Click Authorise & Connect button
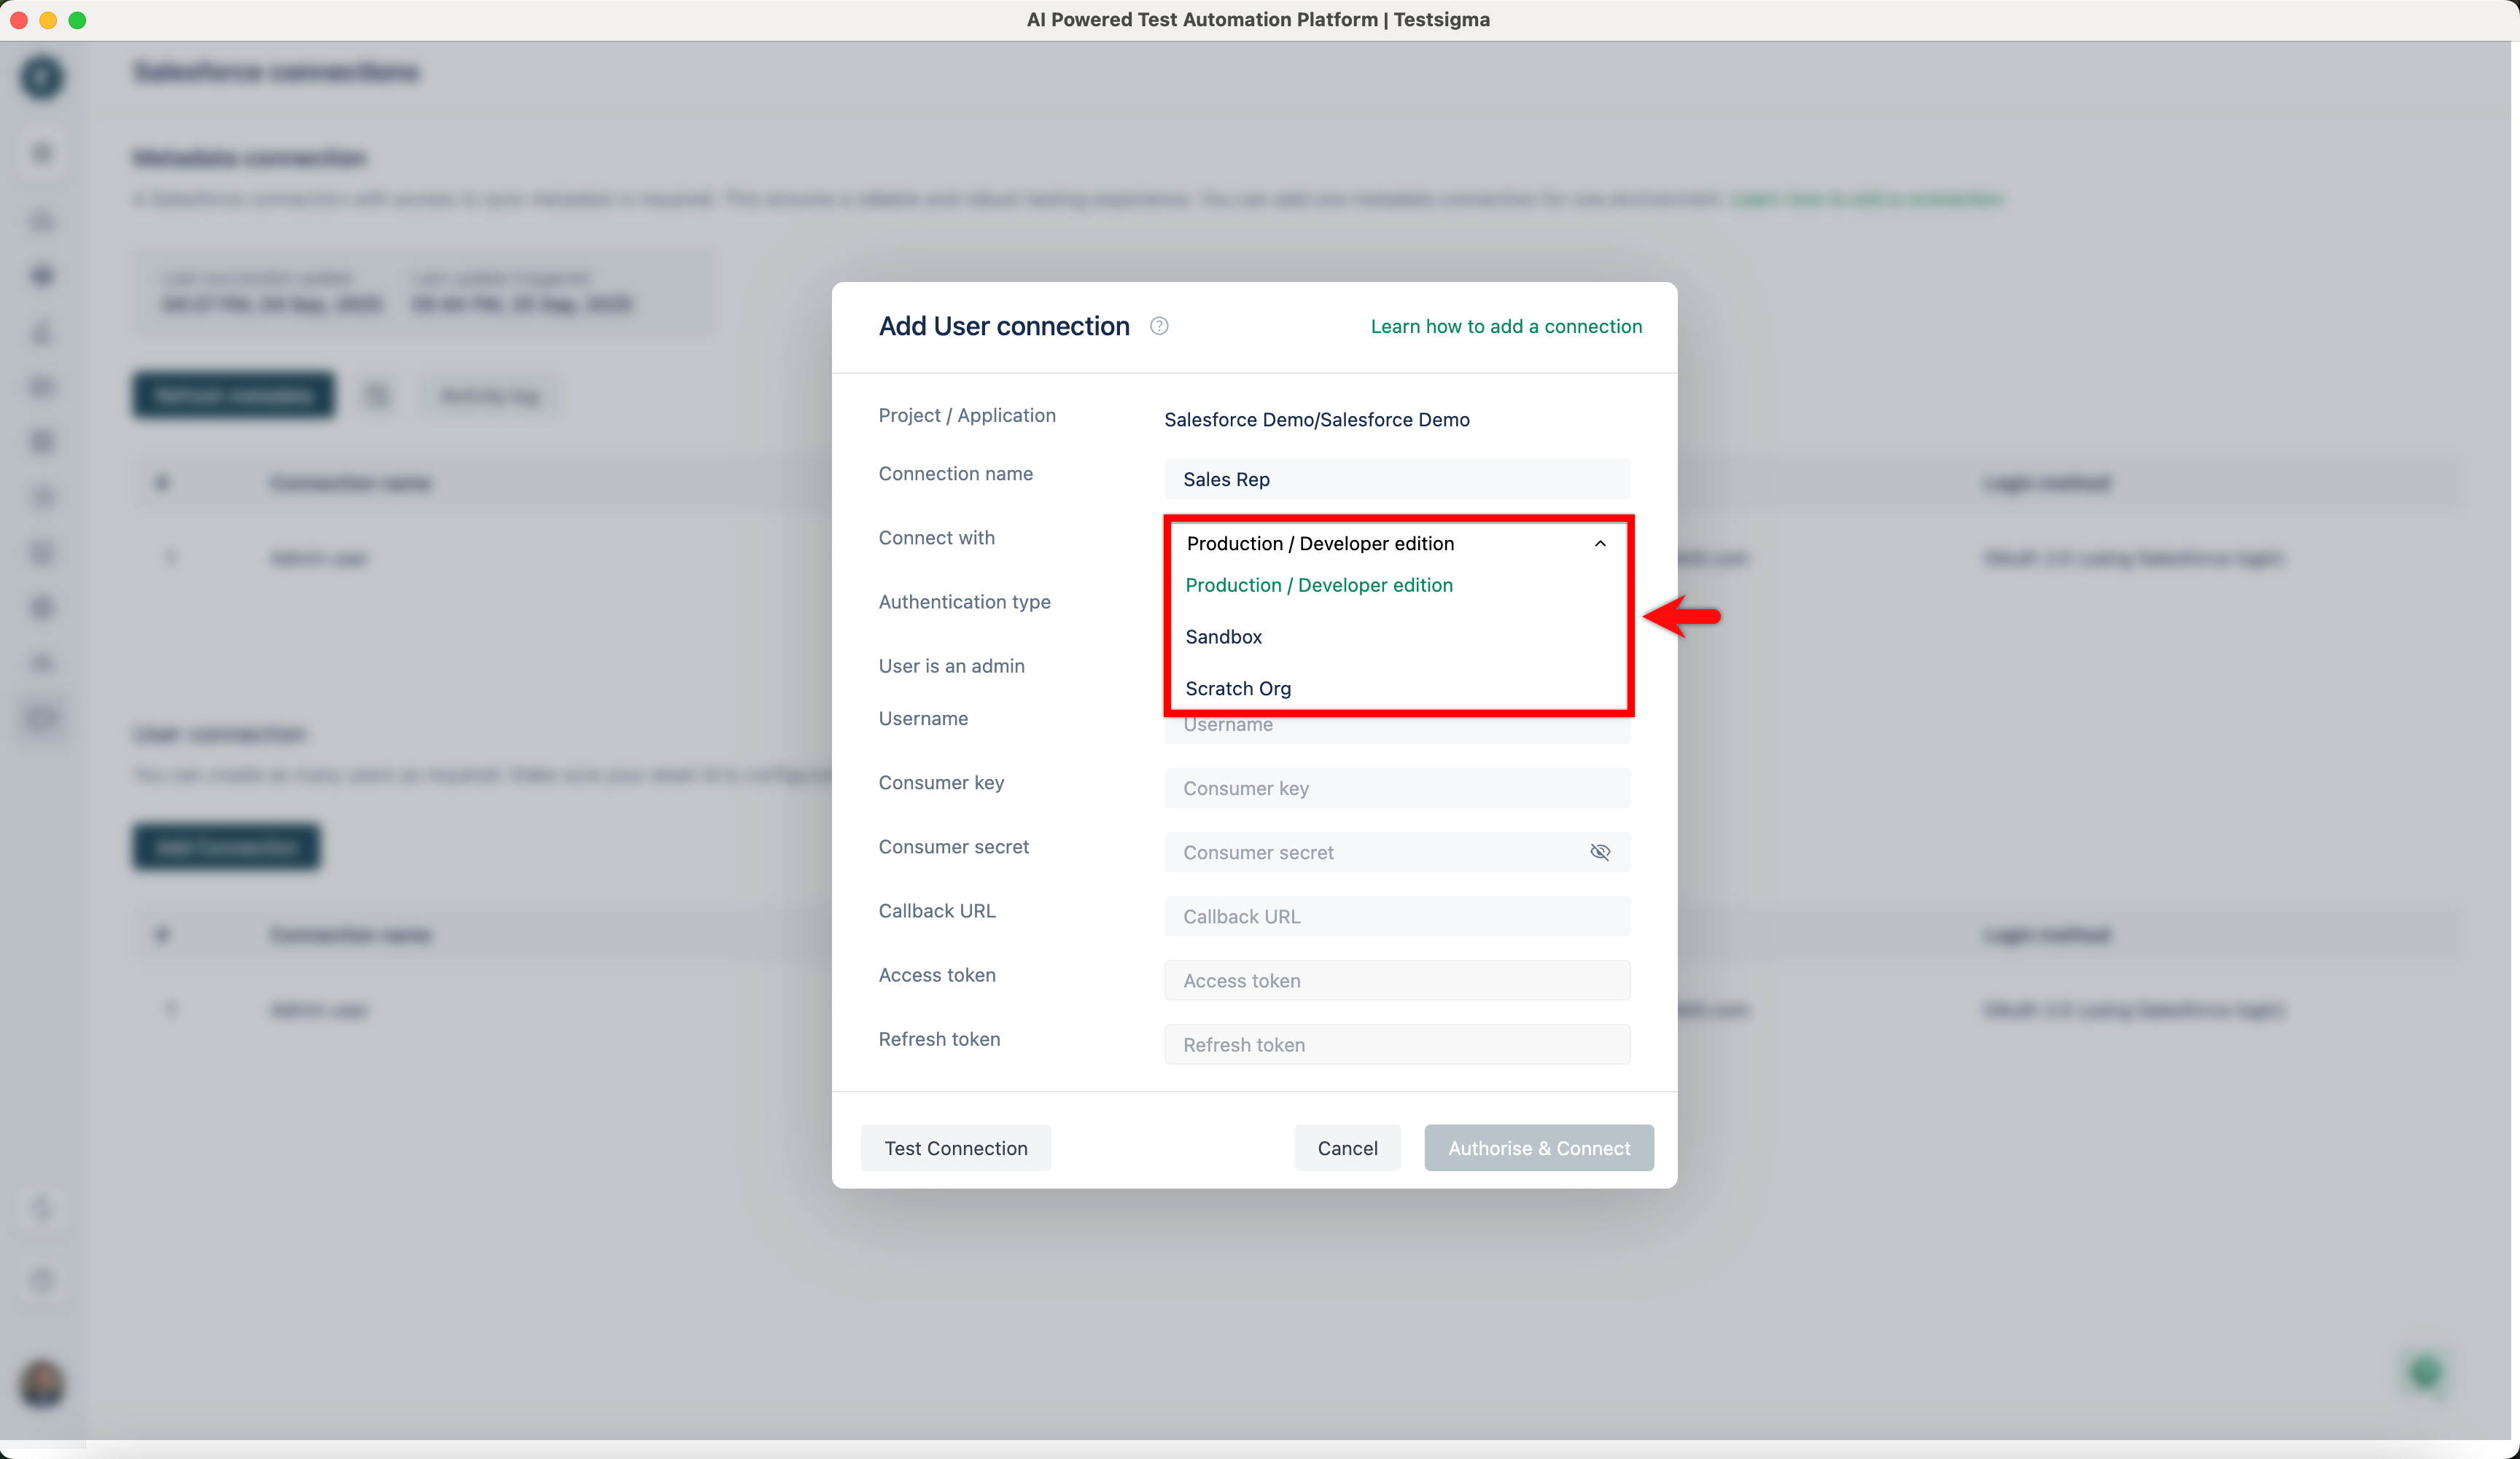 click(1538, 1147)
